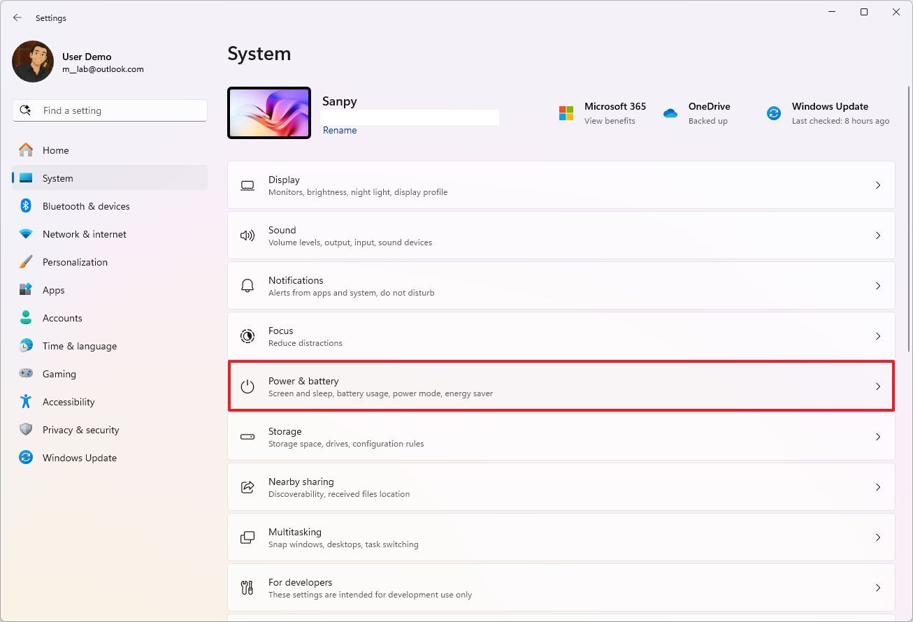
Task: Open Storage using the right chevron
Action: [878, 437]
